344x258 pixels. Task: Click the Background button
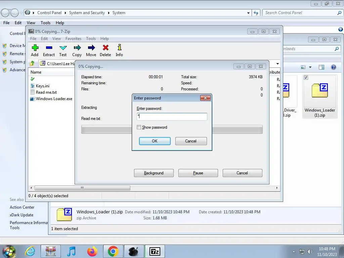tap(154, 173)
